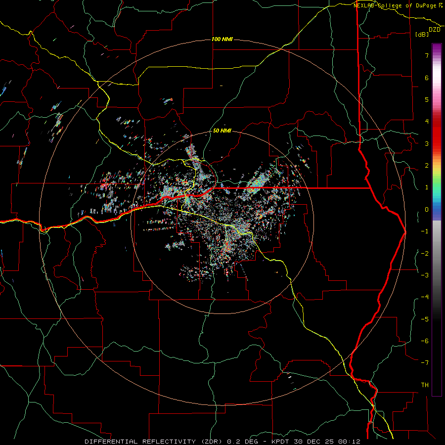Click the -5 dB scale label
This screenshot has width=445, height=445.
[x=425, y=319]
